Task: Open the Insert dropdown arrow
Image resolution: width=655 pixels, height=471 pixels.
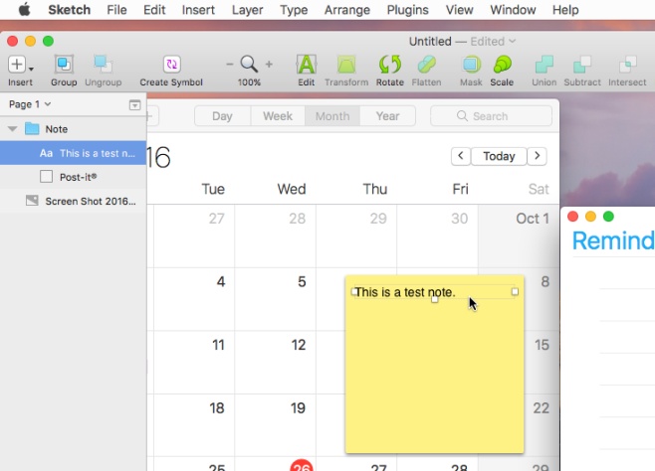Action: [31, 70]
